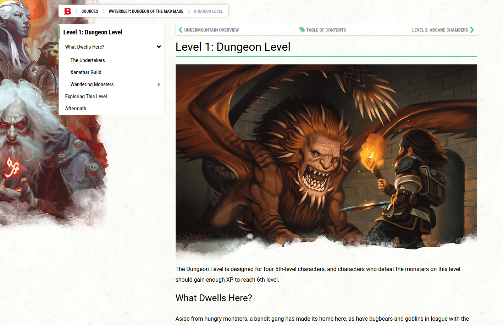Click the chevron next to What Dwells Here?
503x326 pixels.
click(x=159, y=46)
